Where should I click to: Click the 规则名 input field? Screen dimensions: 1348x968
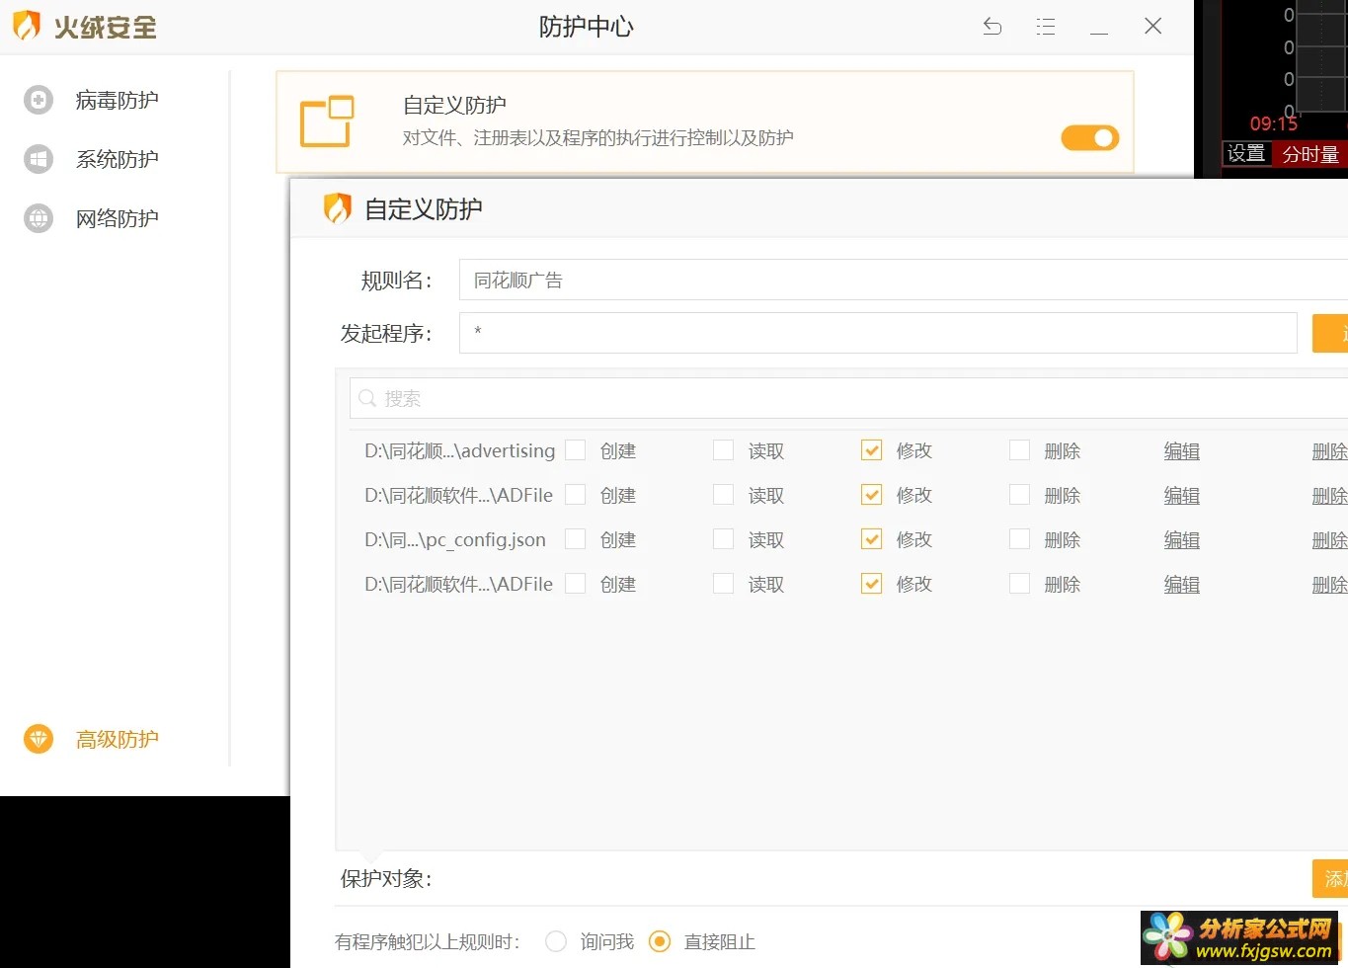click(904, 281)
